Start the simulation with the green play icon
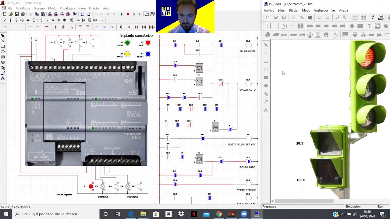The image size is (390, 219). (122, 14)
